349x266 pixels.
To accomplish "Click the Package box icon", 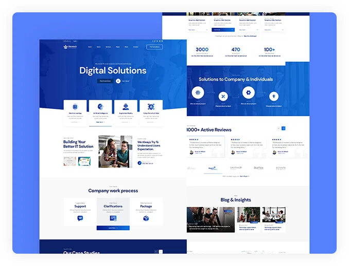I will point(146,218).
